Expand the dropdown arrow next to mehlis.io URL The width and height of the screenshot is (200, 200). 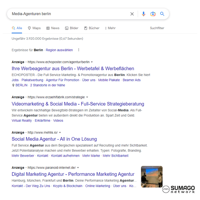60,133
